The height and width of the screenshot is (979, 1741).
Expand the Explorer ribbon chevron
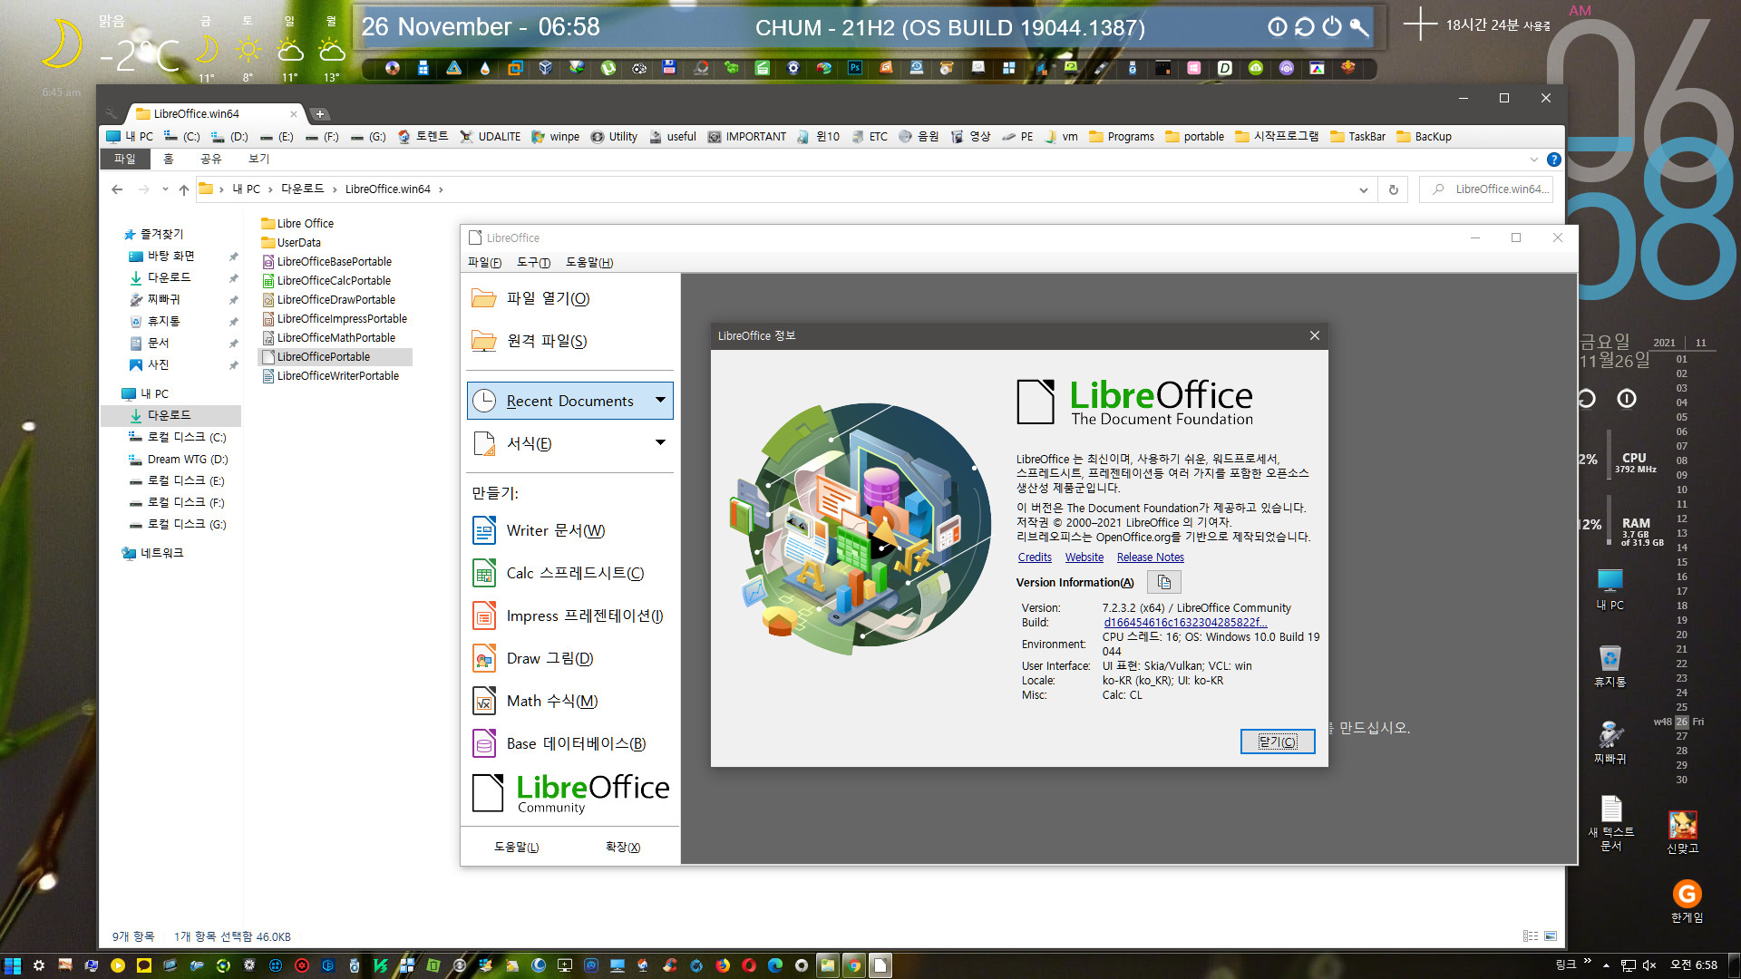(1534, 160)
